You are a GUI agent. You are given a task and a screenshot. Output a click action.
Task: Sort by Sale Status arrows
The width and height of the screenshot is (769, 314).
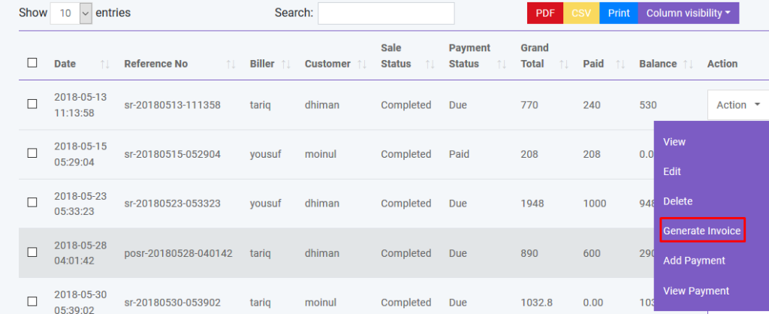pos(430,65)
